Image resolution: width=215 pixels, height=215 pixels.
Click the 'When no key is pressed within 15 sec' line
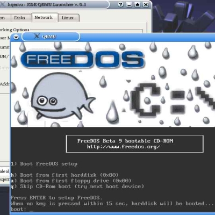click(112, 204)
